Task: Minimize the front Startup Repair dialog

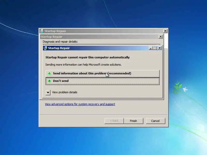Action: pyautogui.click(x=151, y=48)
